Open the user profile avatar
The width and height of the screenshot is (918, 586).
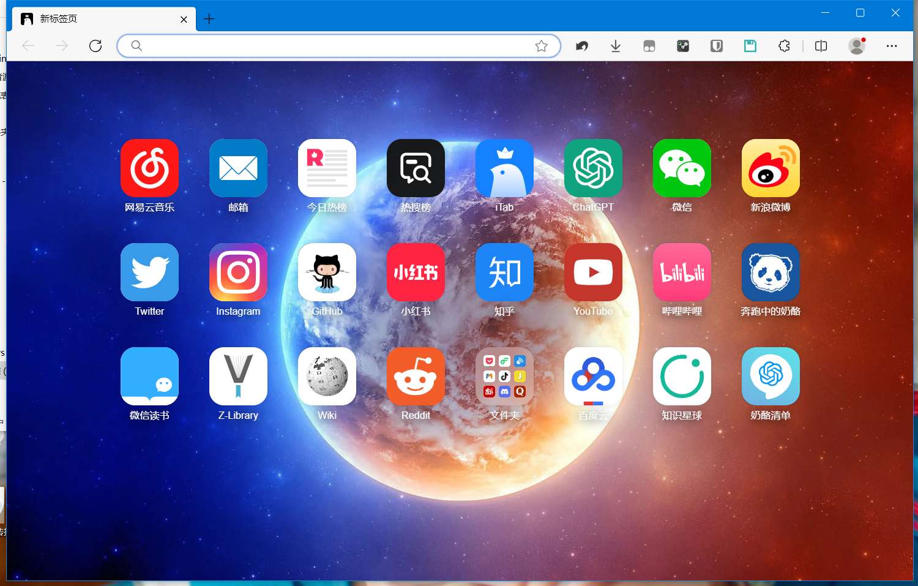click(x=857, y=46)
